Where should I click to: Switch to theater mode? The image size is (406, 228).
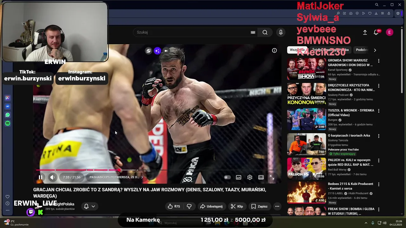click(x=261, y=177)
